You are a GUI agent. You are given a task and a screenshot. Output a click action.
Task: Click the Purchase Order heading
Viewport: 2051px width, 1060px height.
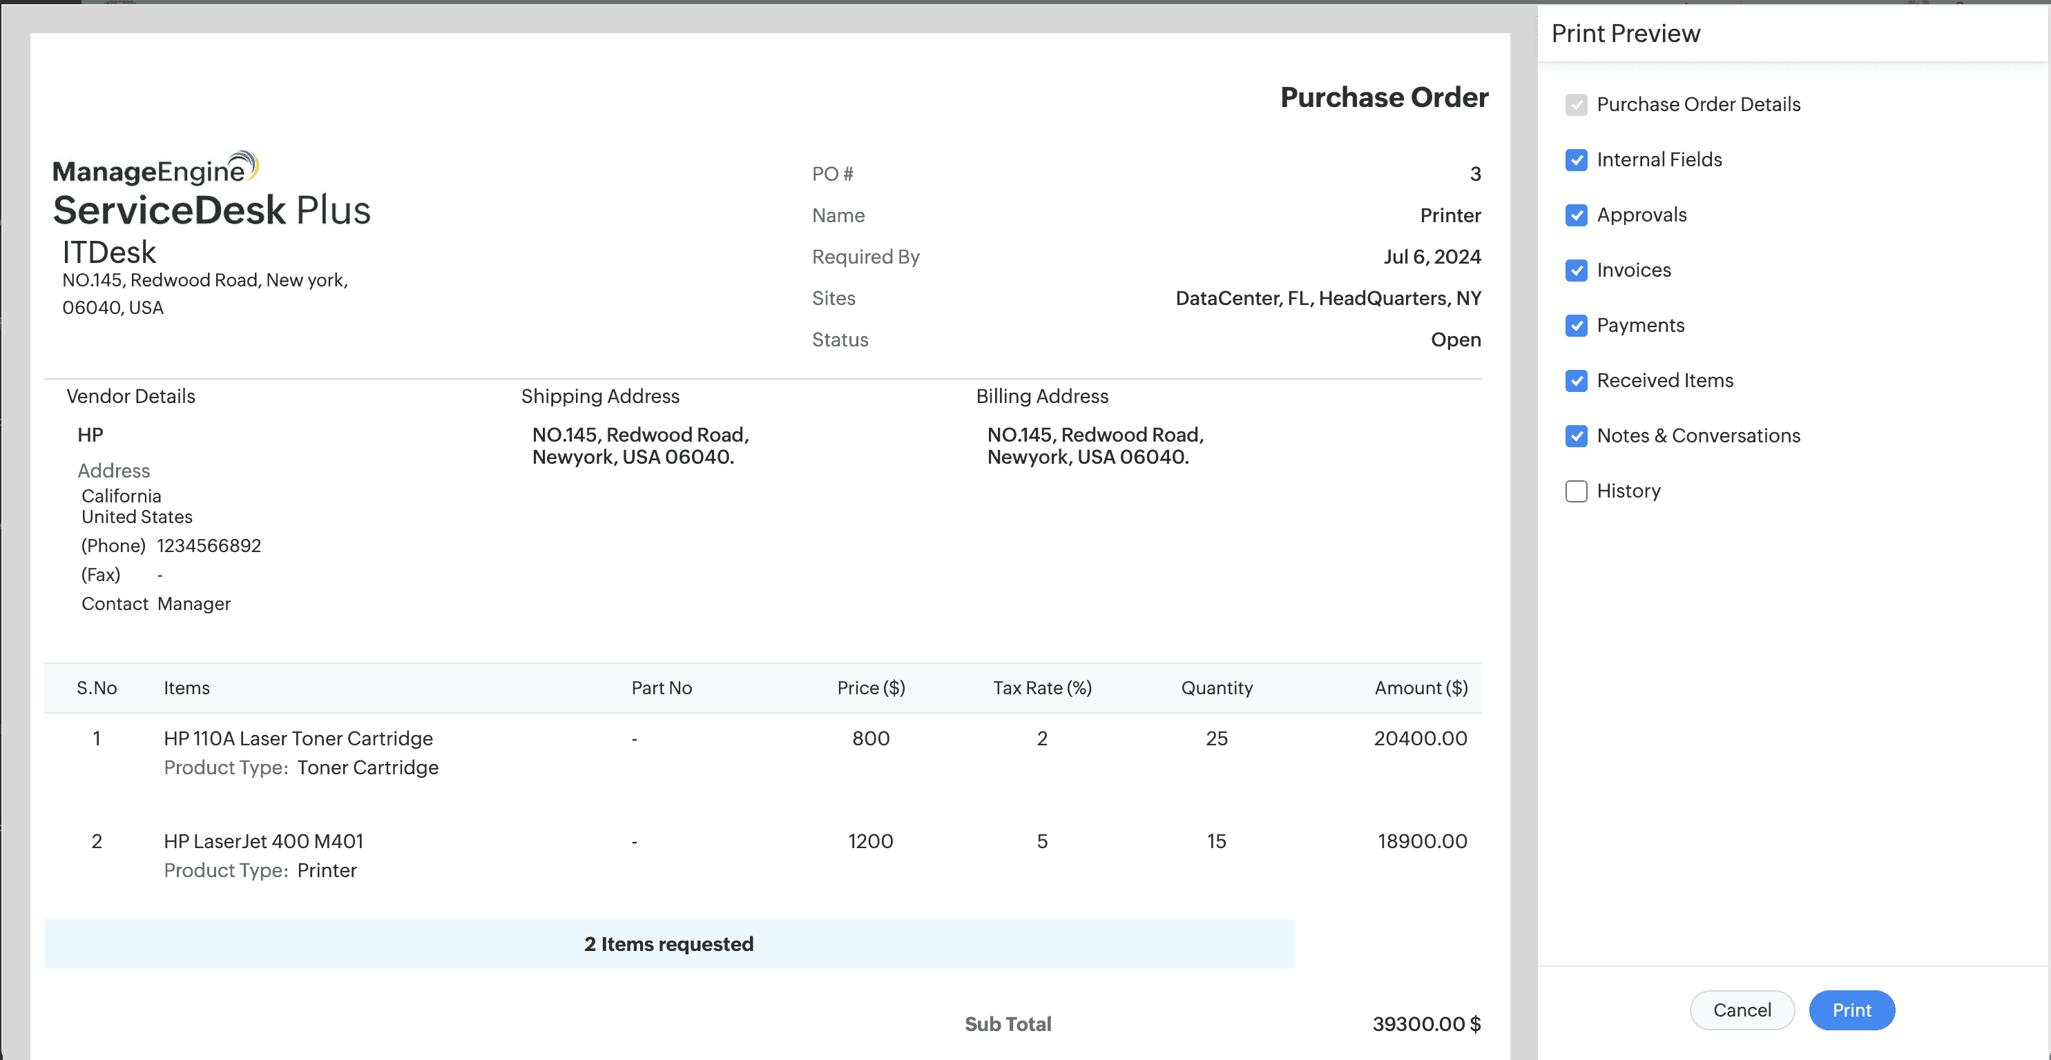1384,97
